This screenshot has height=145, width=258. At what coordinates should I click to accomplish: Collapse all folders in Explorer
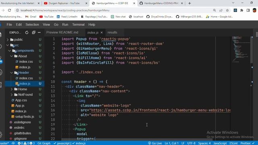point(33,33)
